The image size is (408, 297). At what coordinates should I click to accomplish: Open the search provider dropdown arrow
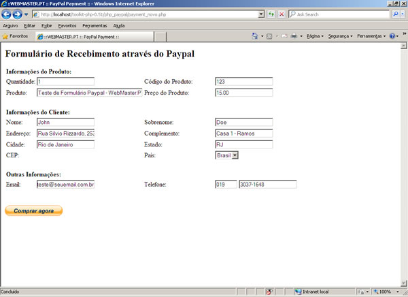(403, 14)
